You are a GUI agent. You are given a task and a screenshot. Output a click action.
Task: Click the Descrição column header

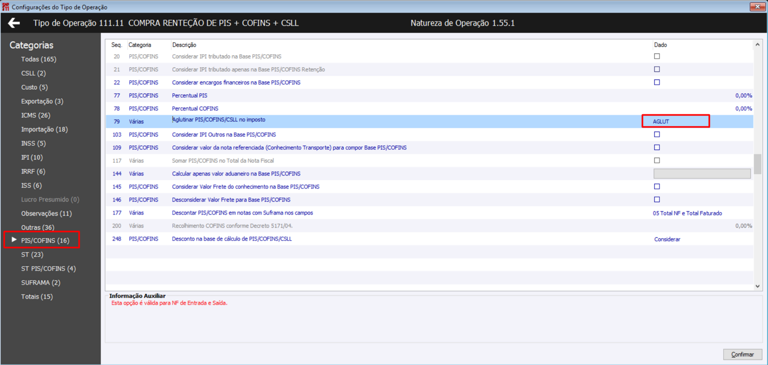(184, 45)
